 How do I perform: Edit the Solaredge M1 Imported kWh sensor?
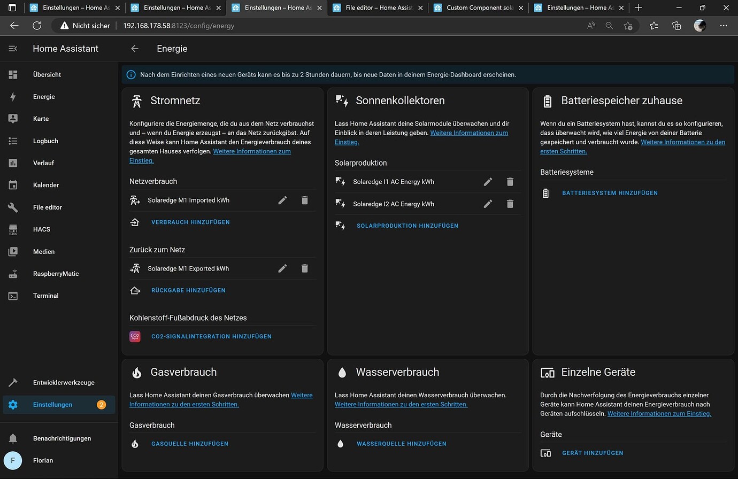pos(282,200)
